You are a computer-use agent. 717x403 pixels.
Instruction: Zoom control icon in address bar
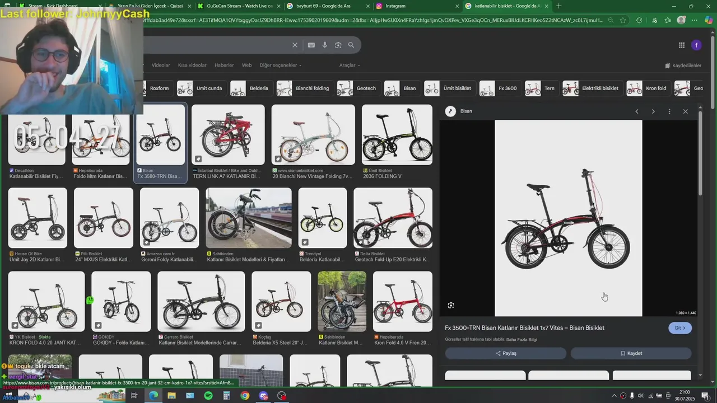coord(611,20)
